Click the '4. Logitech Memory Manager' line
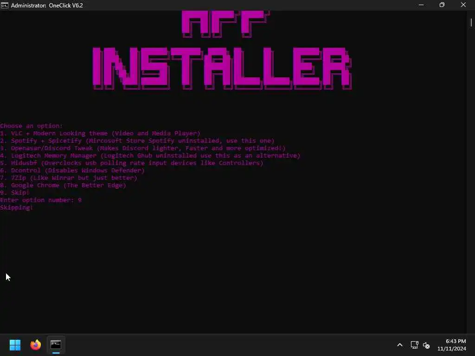475x356 pixels. (x=150, y=156)
